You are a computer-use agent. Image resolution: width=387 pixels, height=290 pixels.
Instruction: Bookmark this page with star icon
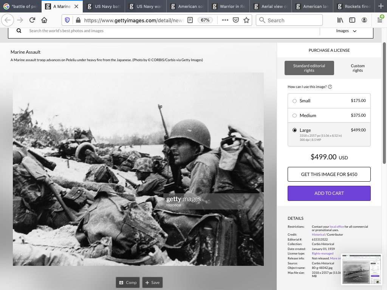246,20
